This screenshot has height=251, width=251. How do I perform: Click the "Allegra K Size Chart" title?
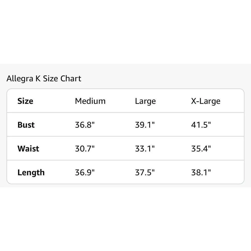44,79
